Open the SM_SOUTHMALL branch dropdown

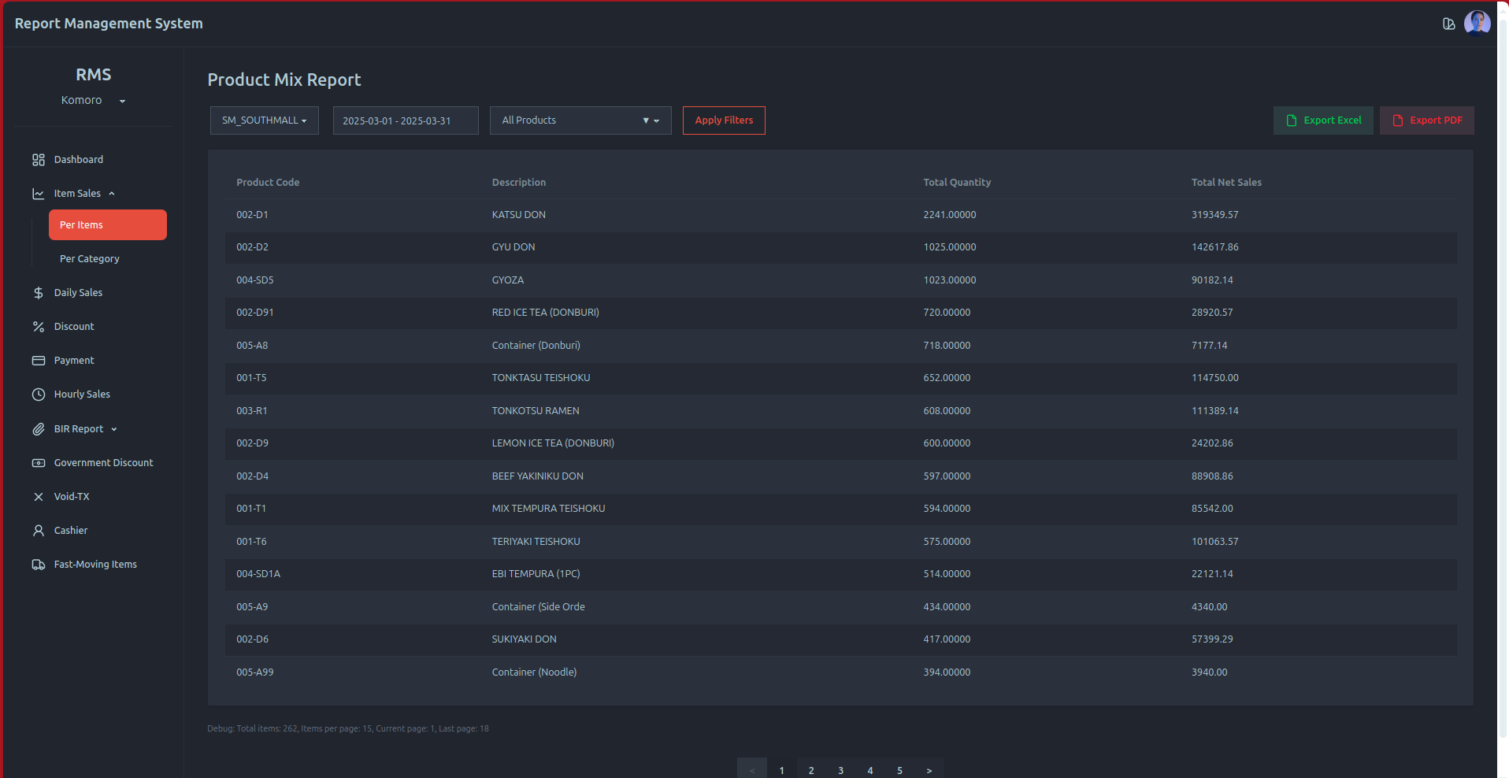pyautogui.click(x=264, y=120)
